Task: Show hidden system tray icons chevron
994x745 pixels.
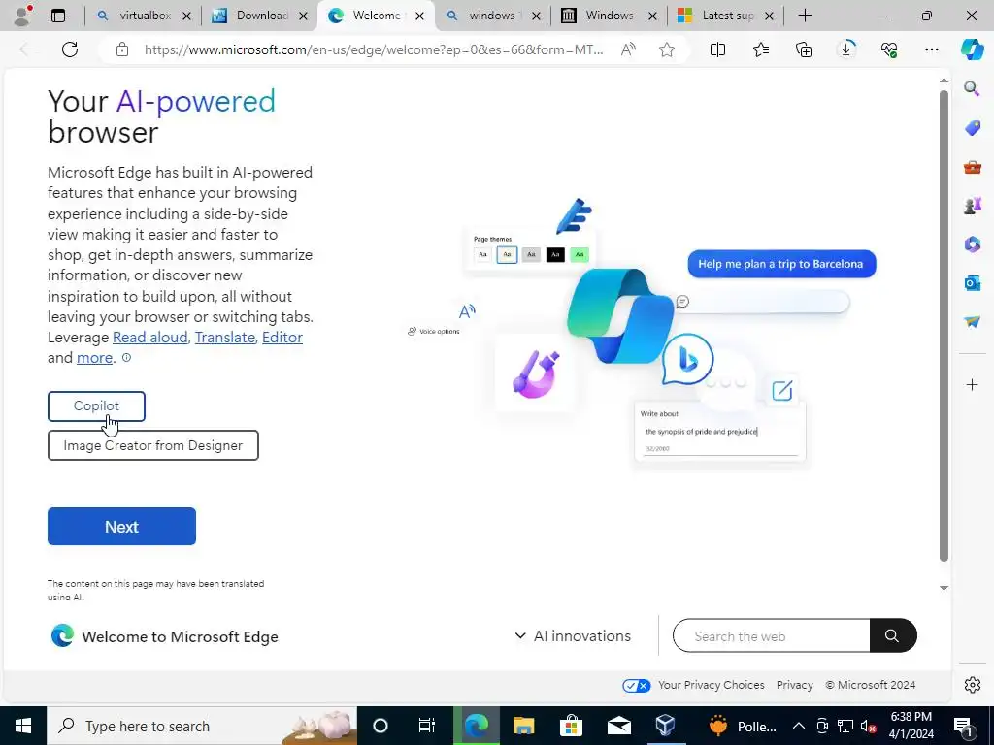Action: [798, 726]
